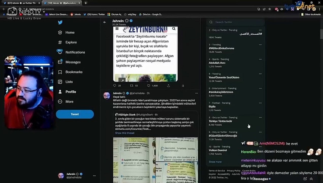This screenshot has height=183, width=323.
Task: Open '(26) Home / Twitter' bookmark
Action: 94,14
